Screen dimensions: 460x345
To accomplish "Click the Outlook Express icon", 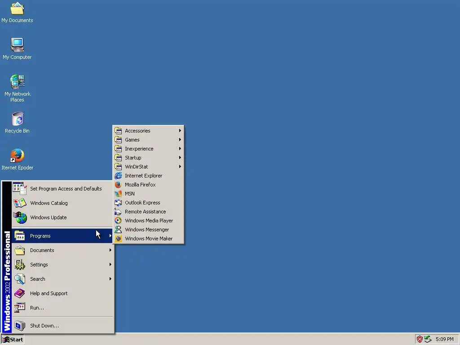I will point(118,203).
